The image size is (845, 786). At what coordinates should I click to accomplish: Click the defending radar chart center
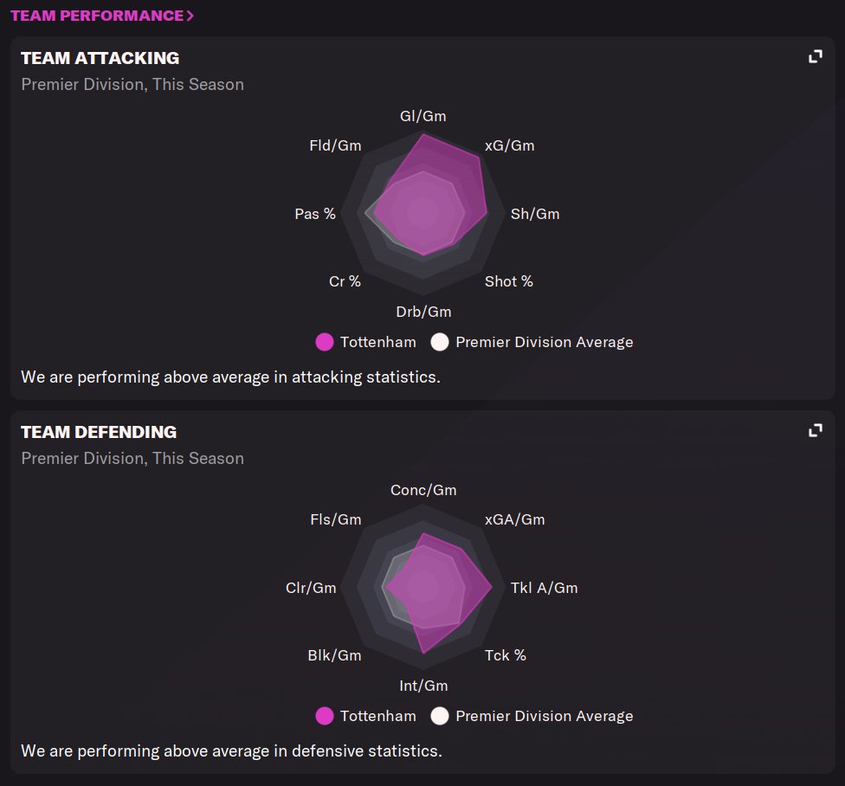click(423, 587)
